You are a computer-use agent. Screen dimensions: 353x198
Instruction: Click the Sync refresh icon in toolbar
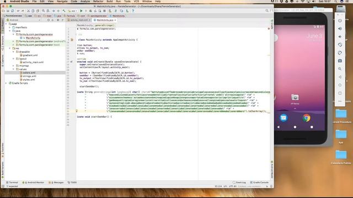12,11
